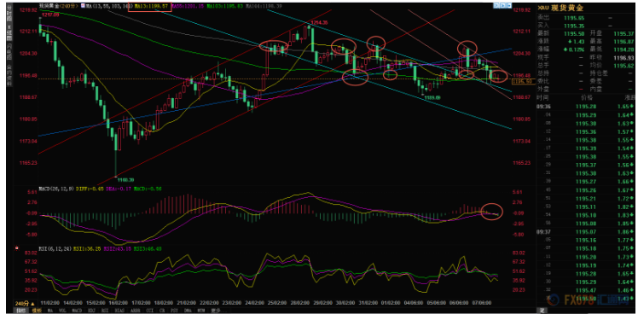Image resolution: width=638 pixels, height=320 pixels.
Task: Click the 16/02:00 date on time axis
Action: click(119, 303)
